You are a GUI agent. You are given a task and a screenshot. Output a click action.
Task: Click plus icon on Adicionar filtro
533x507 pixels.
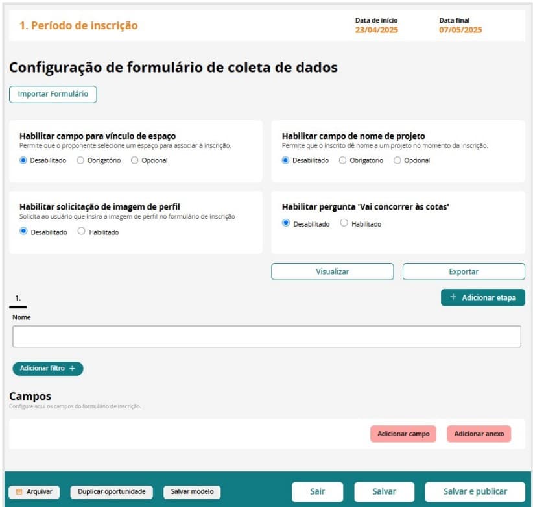72,369
